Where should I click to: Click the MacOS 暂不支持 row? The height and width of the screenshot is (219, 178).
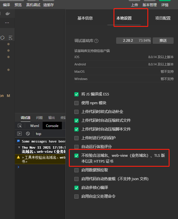point(124,72)
